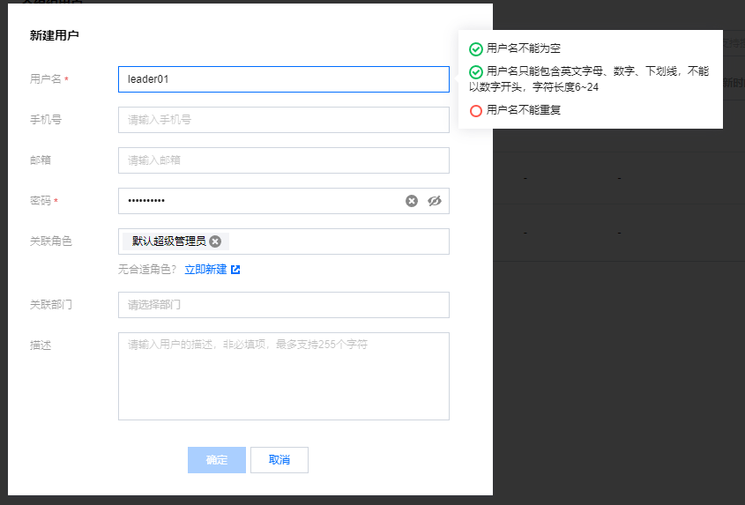The width and height of the screenshot is (745, 505).
Task: Click the 邮箱 input field
Action: (x=284, y=160)
